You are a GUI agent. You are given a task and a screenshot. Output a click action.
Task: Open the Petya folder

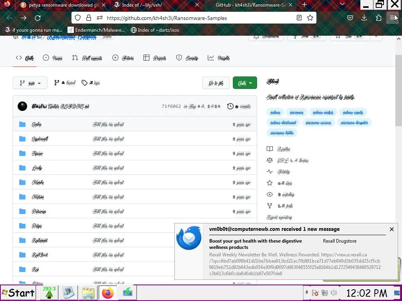[37, 226]
